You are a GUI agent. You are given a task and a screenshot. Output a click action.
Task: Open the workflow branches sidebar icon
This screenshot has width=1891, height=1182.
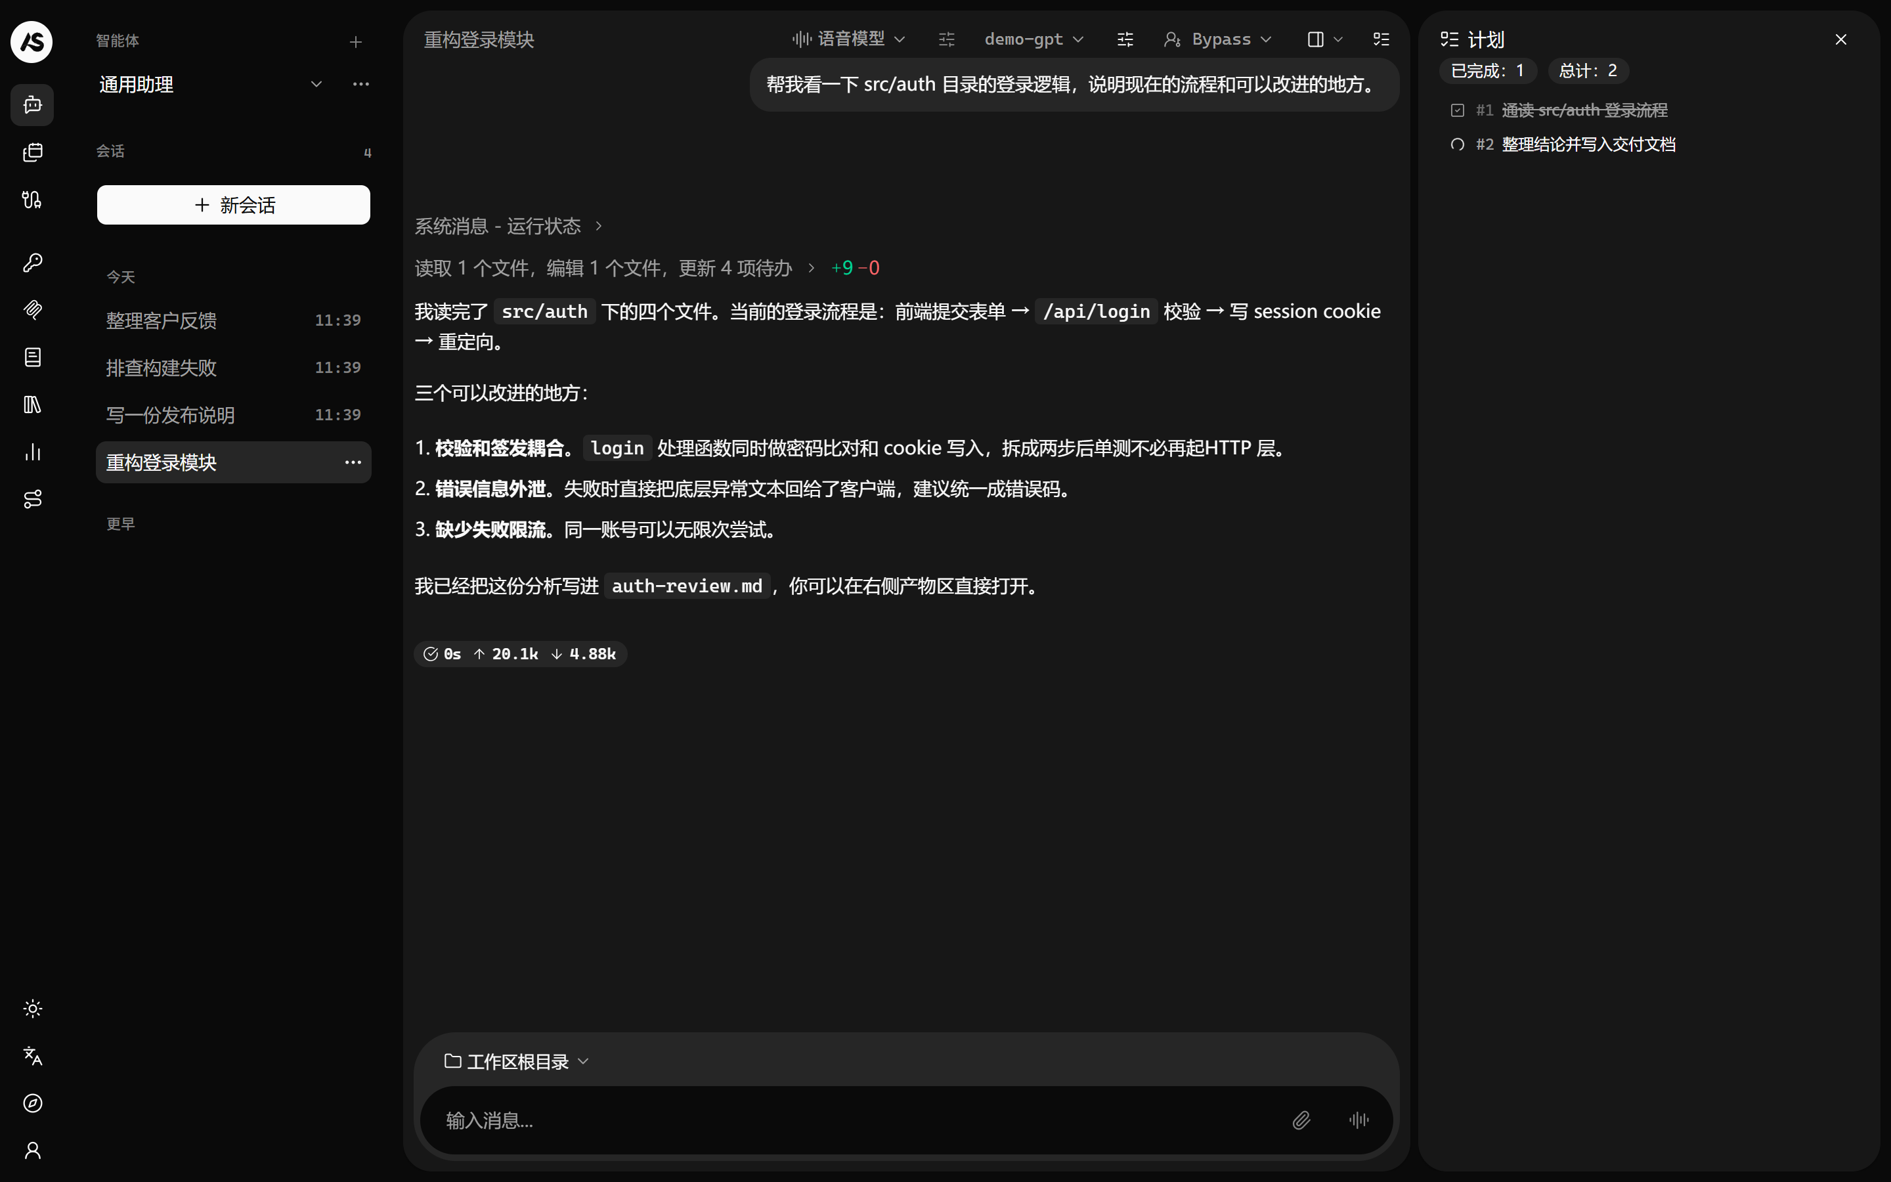pos(32,200)
